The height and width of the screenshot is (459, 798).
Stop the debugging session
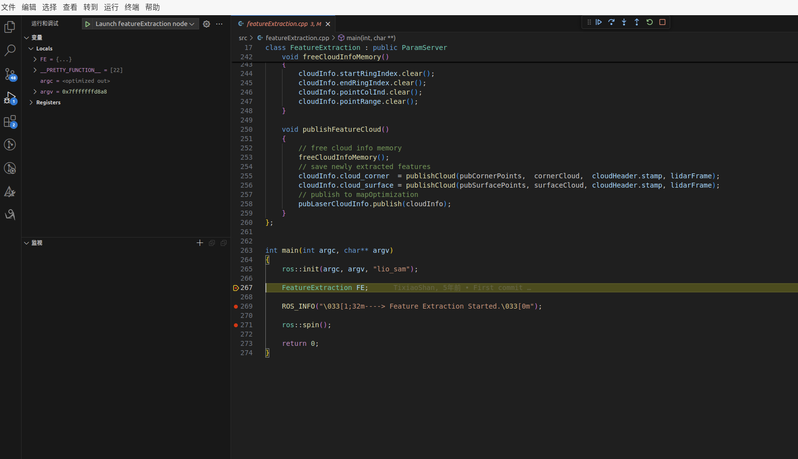(x=662, y=22)
